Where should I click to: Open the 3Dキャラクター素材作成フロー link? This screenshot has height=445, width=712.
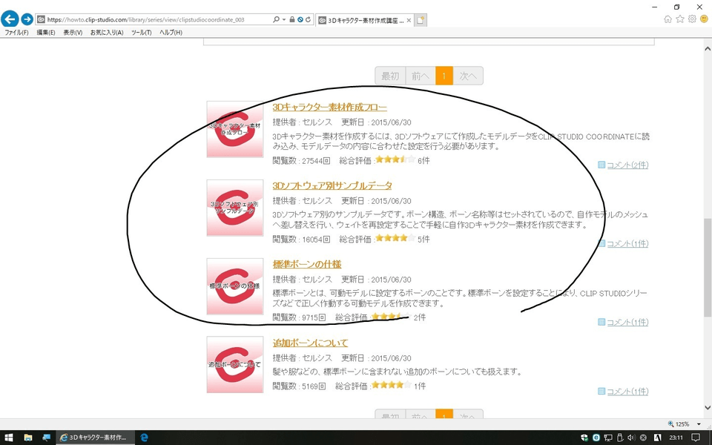329,107
